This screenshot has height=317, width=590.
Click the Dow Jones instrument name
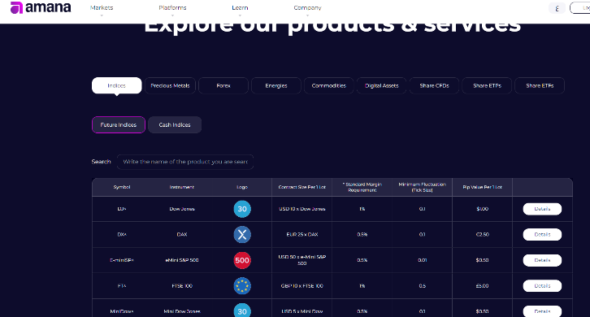pos(182,209)
